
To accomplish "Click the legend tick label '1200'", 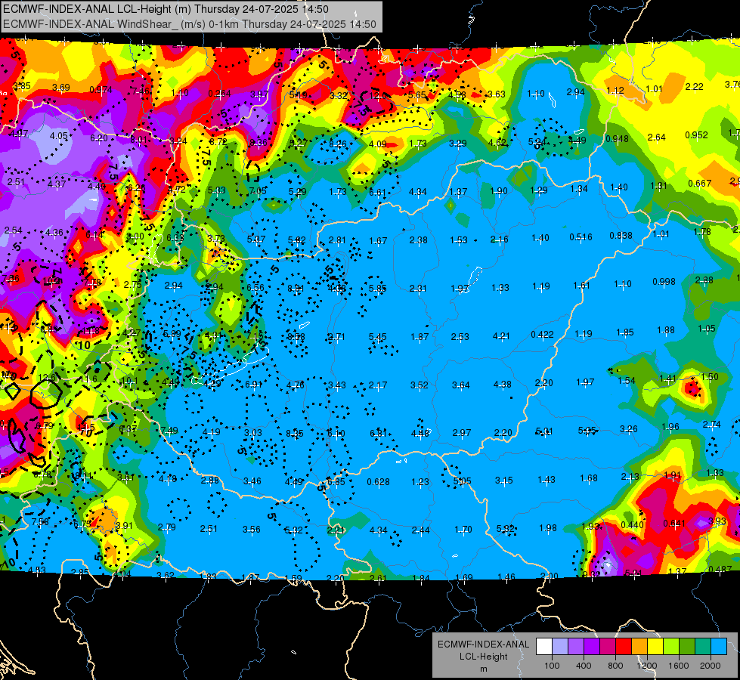I will tap(646, 666).
